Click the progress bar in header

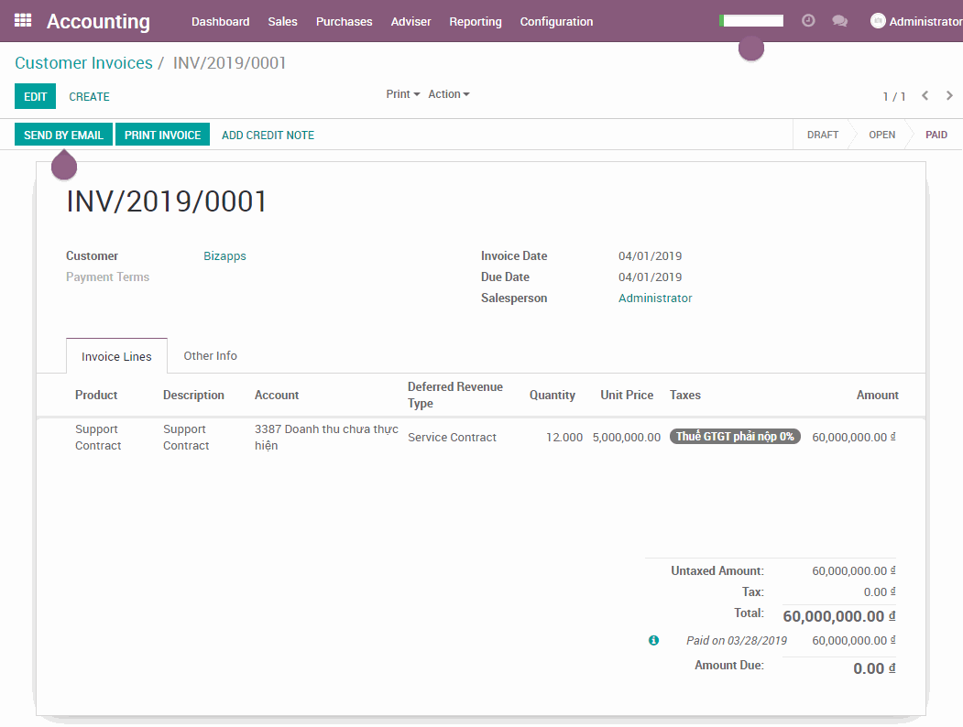coord(751,21)
